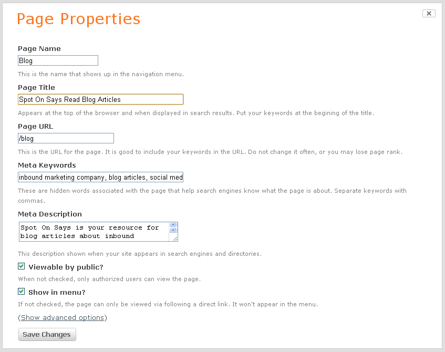This screenshot has height=352, width=445.
Task: Click the Meta Description scroll down arrow
Action: tap(173, 230)
